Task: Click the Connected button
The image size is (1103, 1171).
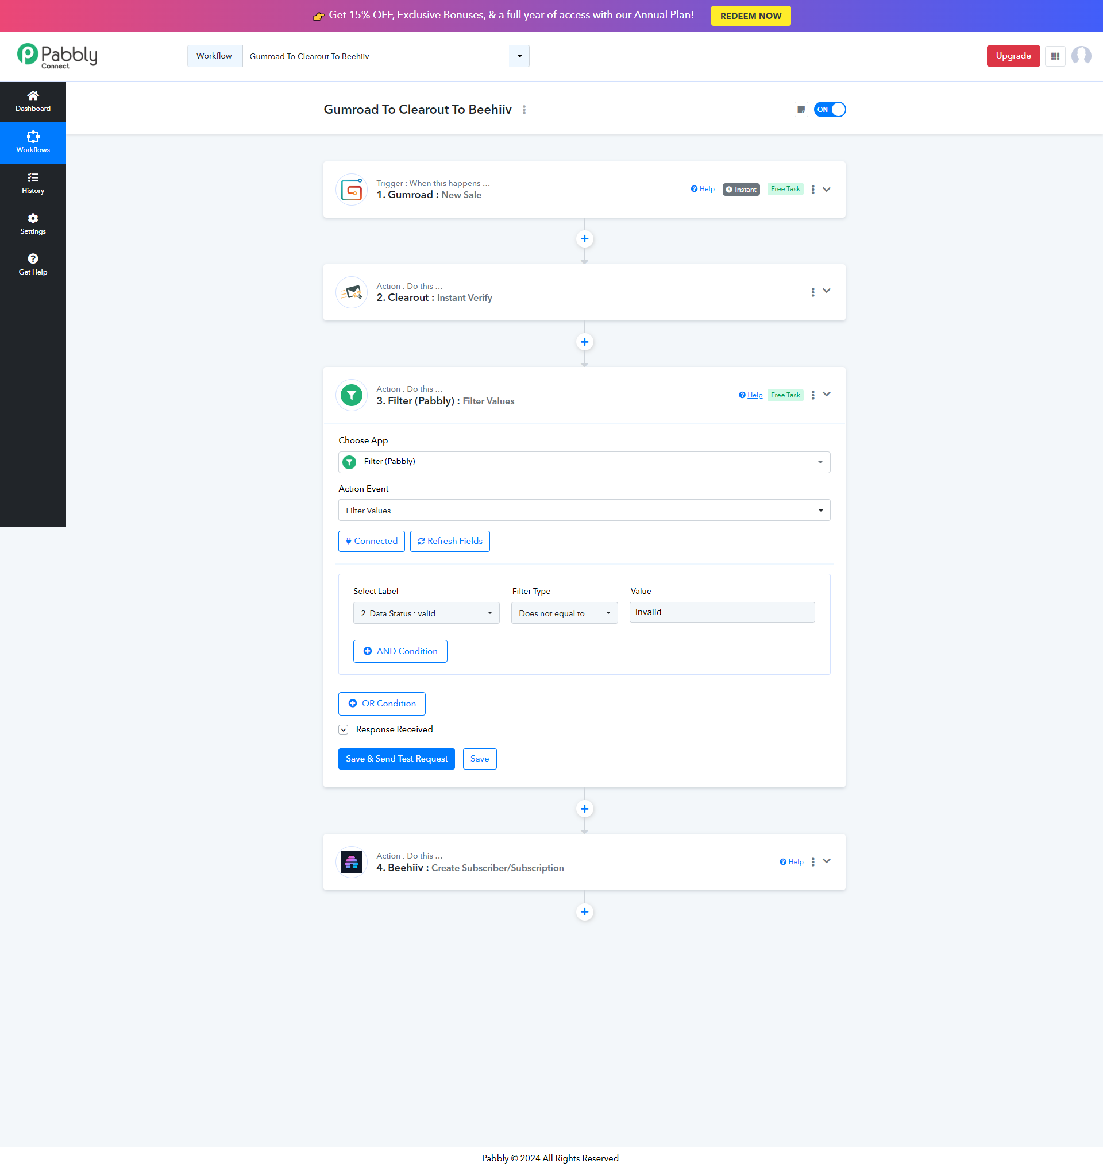Action: pyautogui.click(x=372, y=542)
